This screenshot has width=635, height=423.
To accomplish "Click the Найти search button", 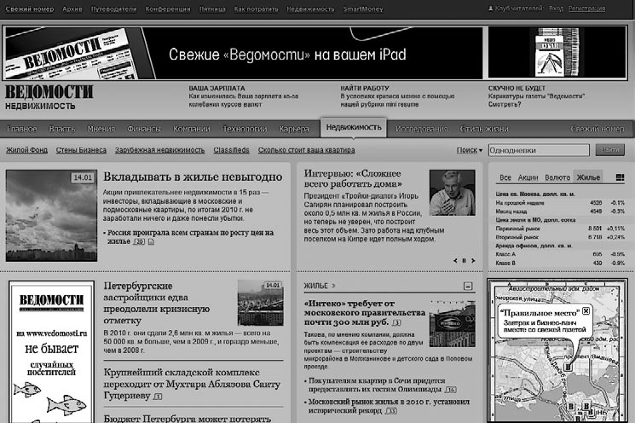I will (610, 150).
